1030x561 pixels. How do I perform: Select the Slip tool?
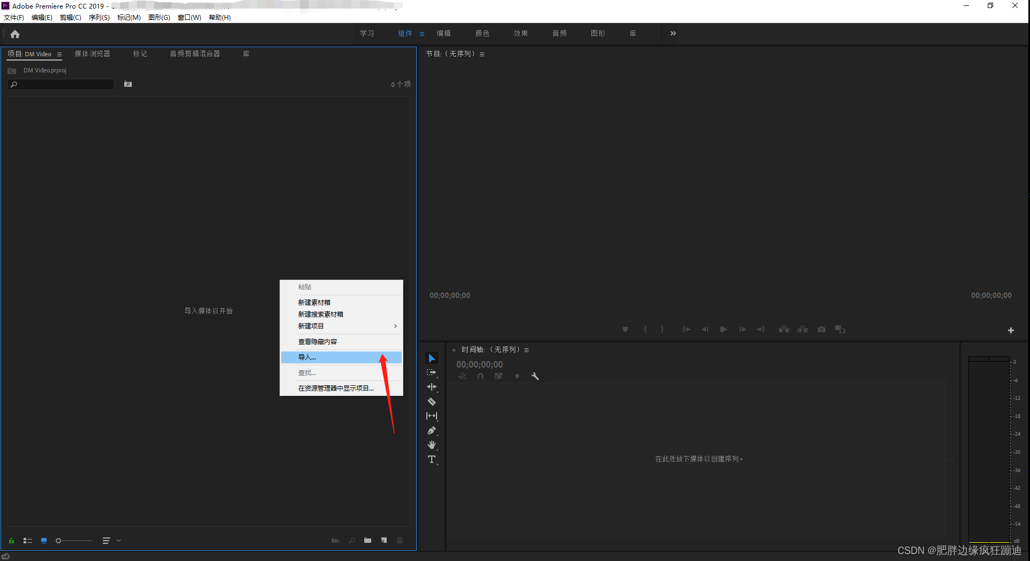point(432,416)
